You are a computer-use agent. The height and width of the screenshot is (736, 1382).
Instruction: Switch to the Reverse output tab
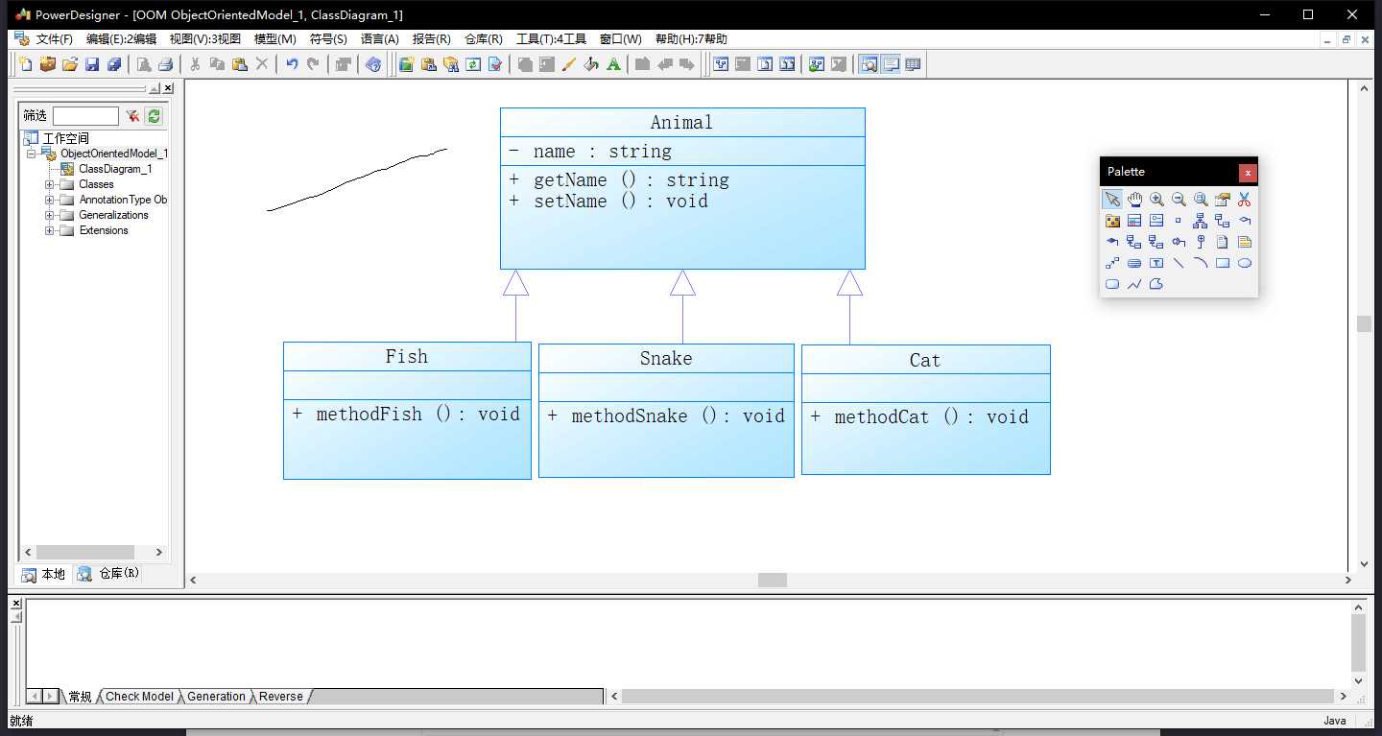coord(281,697)
